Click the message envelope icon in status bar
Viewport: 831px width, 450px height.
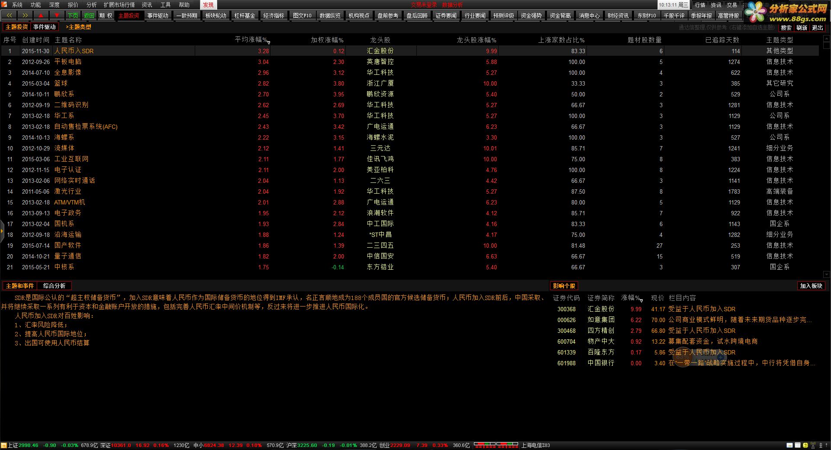coord(790,445)
